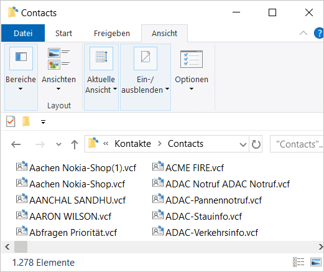Click the horizontal scrollbar left arrow
Image resolution: width=324 pixels, height=272 pixels.
coord(7,247)
